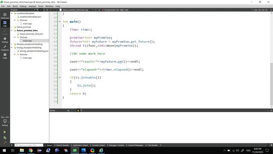Collapse the conditionVariables project
This screenshot has height=154, width=273.
[12, 13]
